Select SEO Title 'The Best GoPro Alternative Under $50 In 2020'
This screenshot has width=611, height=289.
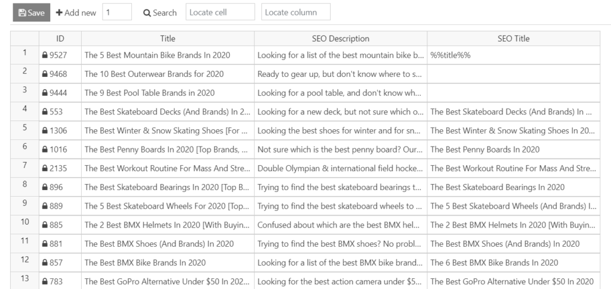click(514, 281)
